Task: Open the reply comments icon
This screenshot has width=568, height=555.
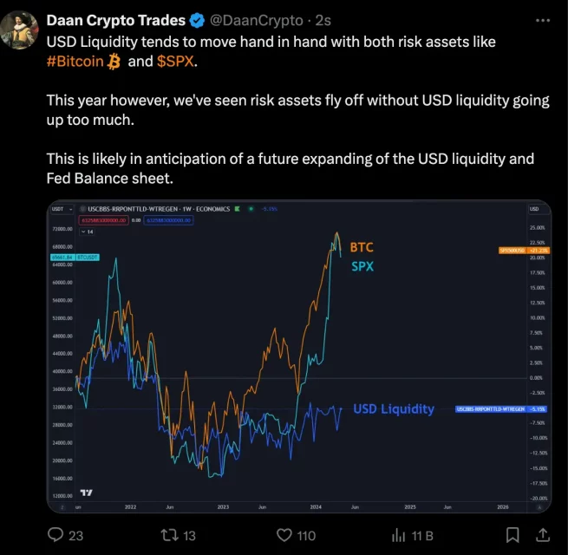Action: point(55,535)
